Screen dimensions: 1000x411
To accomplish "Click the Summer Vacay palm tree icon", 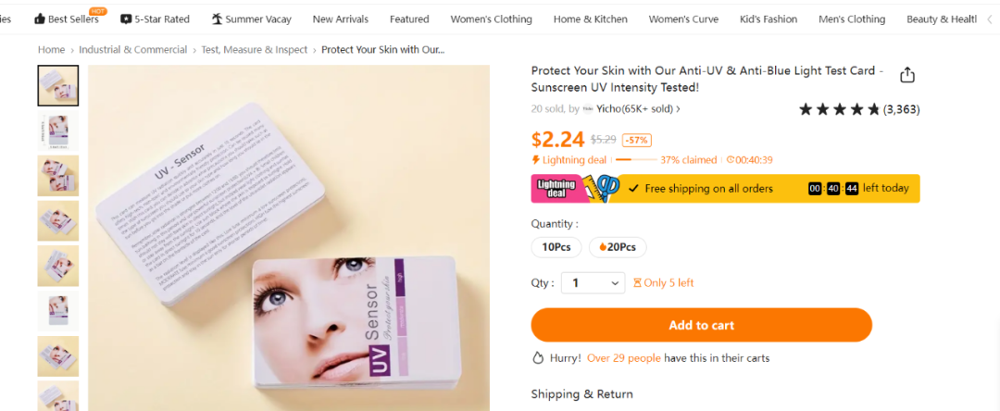I will pos(218,19).
